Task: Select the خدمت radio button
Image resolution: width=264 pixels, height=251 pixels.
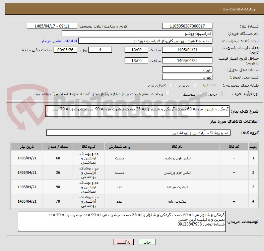Action: [195, 85]
